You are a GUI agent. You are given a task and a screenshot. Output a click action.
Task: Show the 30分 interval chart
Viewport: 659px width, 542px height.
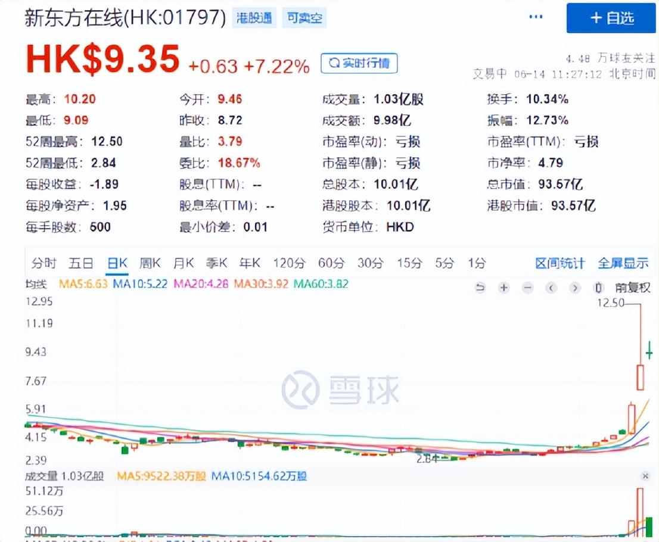(x=371, y=263)
